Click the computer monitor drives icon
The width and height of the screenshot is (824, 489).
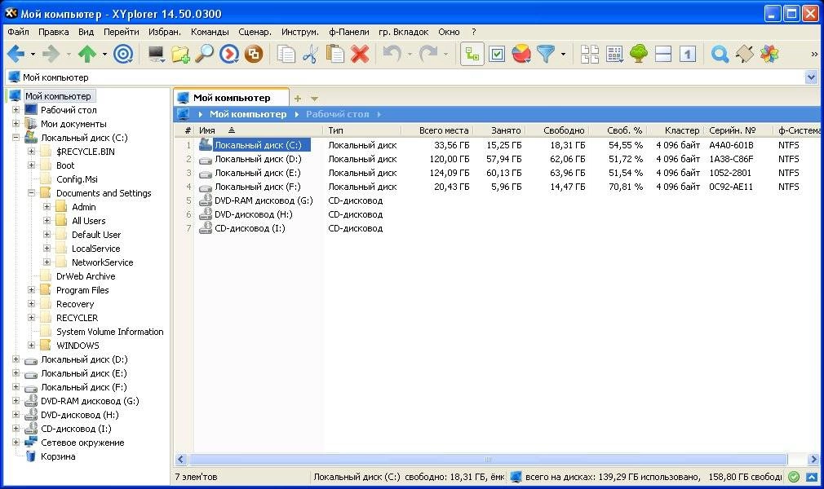point(156,54)
